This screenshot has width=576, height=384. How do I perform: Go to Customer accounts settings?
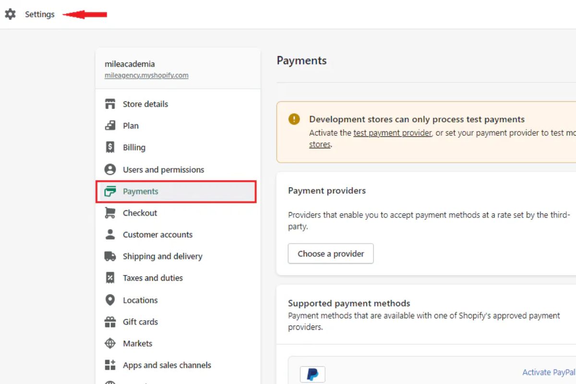(x=157, y=235)
